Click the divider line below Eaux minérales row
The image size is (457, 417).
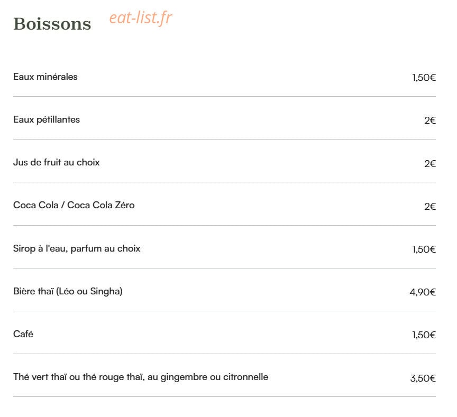224,96
